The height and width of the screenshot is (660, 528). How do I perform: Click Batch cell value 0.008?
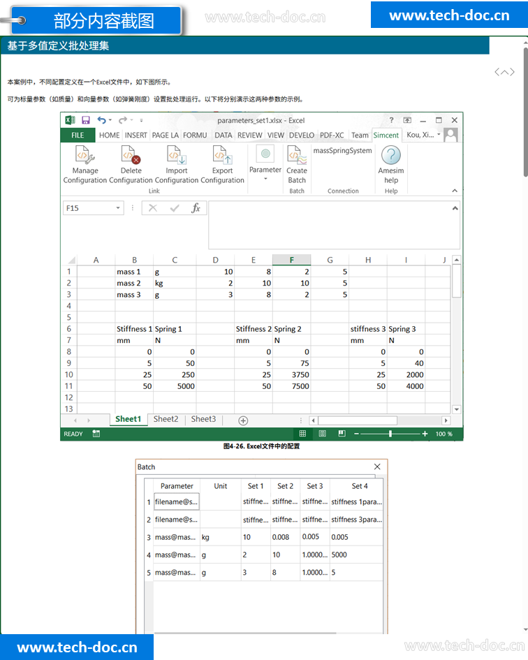285,537
